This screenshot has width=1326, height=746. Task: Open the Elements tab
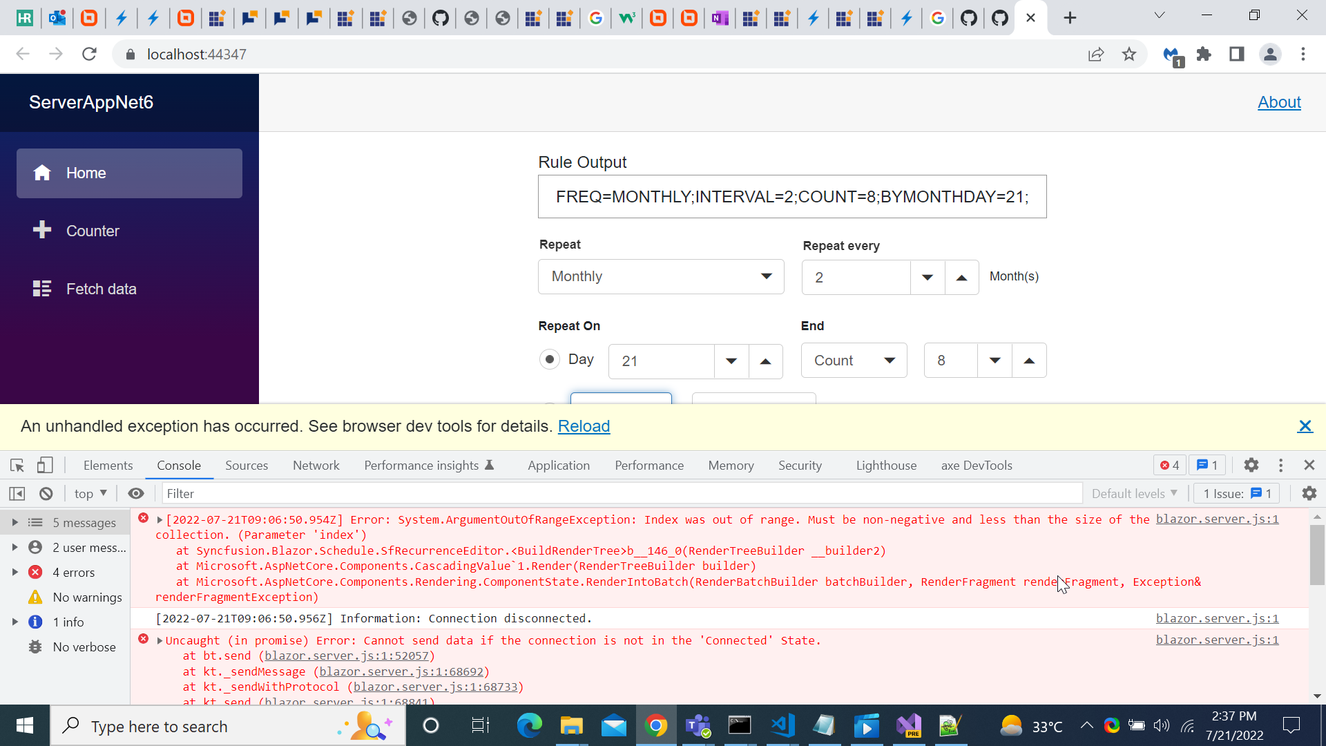[108, 466]
